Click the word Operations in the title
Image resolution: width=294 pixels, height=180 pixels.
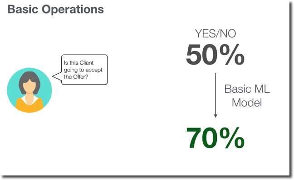(x=73, y=9)
